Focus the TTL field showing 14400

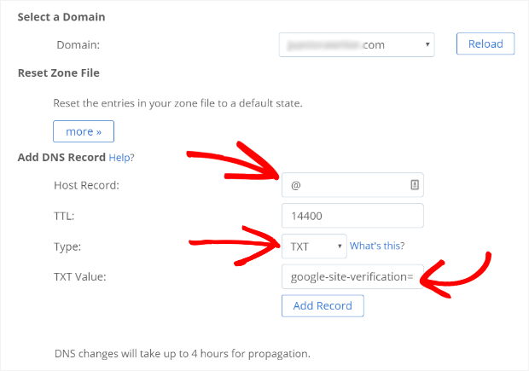[352, 216]
